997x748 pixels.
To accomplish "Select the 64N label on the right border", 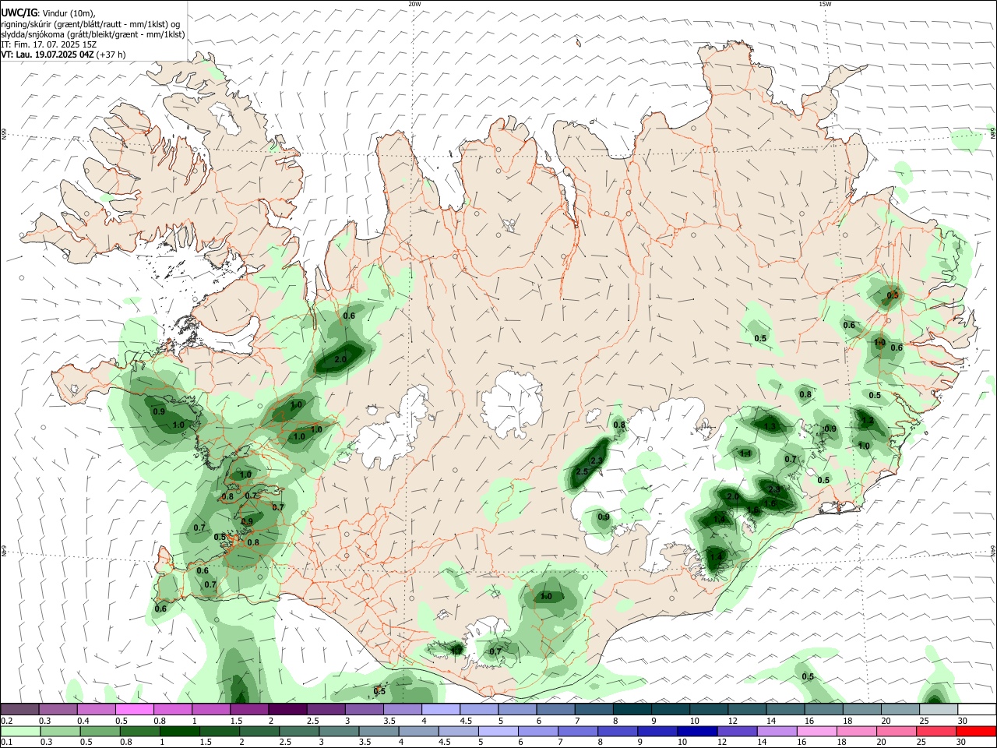I will [993, 551].
